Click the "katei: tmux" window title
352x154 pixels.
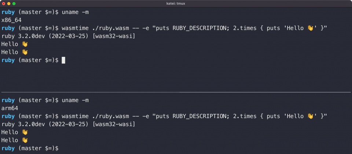(x=176, y=4)
